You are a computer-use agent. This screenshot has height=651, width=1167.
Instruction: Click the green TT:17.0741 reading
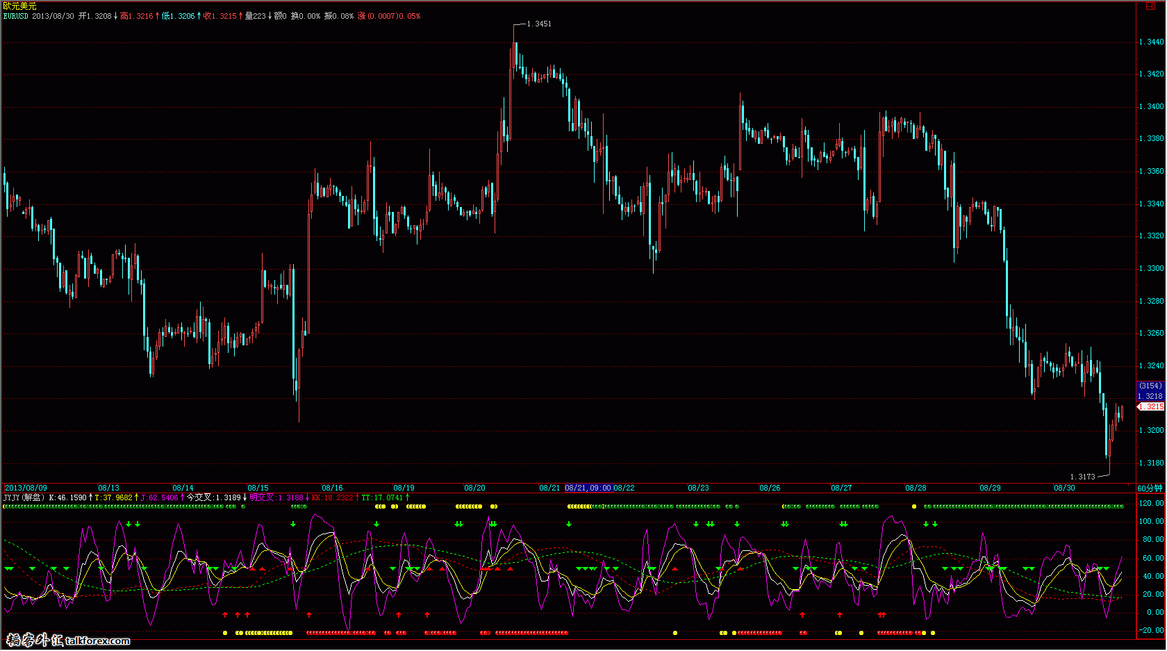pyautogui.click(x=382, y=497)
